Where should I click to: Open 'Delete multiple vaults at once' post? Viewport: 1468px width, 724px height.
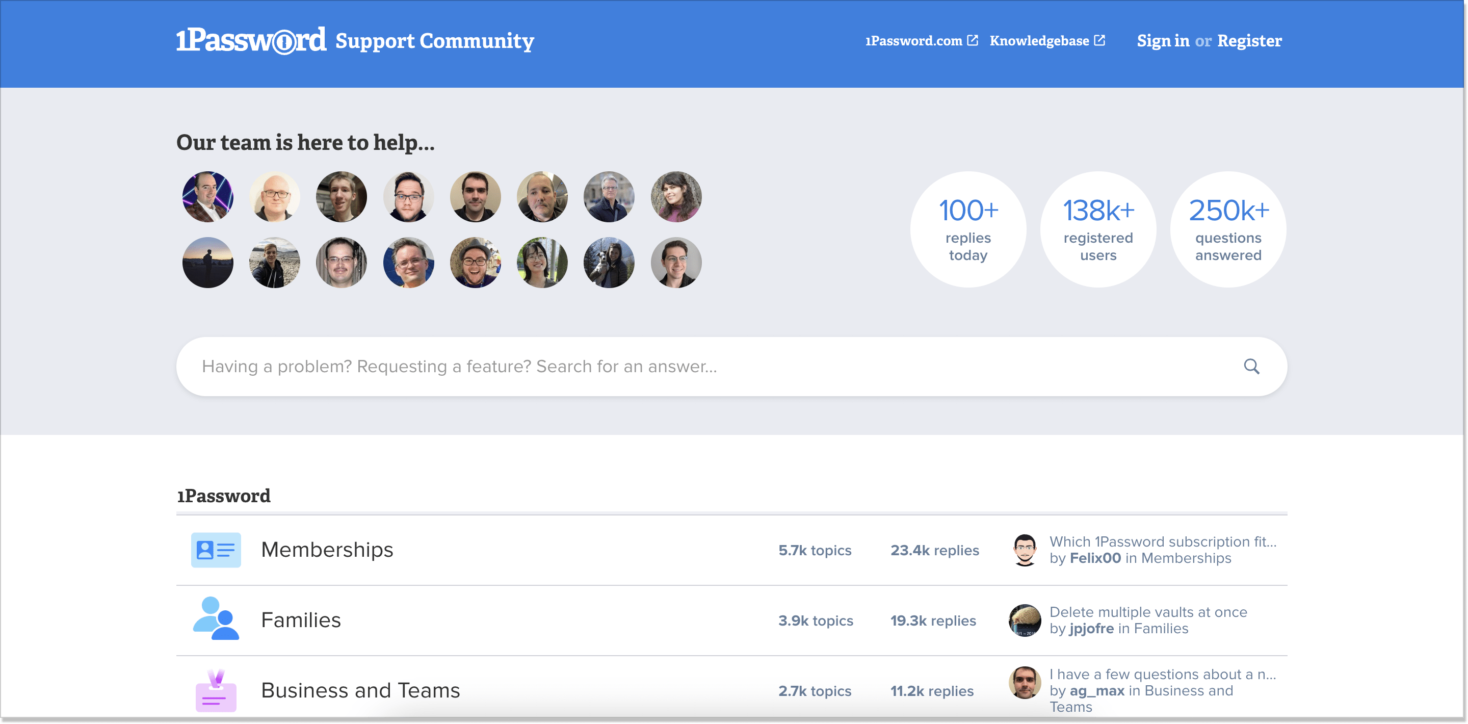coord(1148,612)
